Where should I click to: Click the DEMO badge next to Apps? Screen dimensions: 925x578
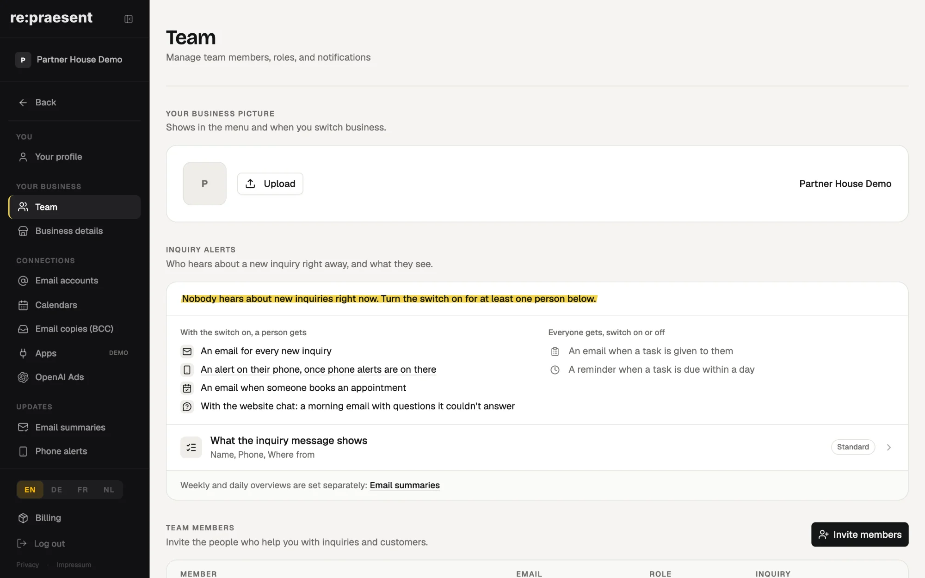pos(118,353)
